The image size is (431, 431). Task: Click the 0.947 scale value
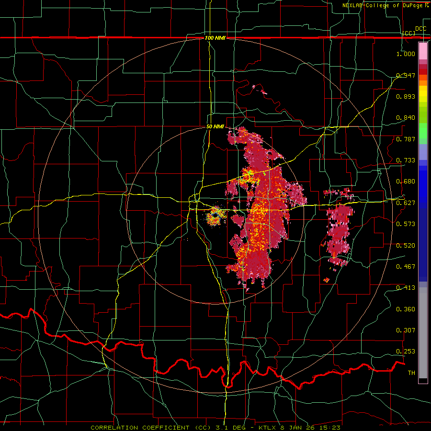[x=406, y=75]
